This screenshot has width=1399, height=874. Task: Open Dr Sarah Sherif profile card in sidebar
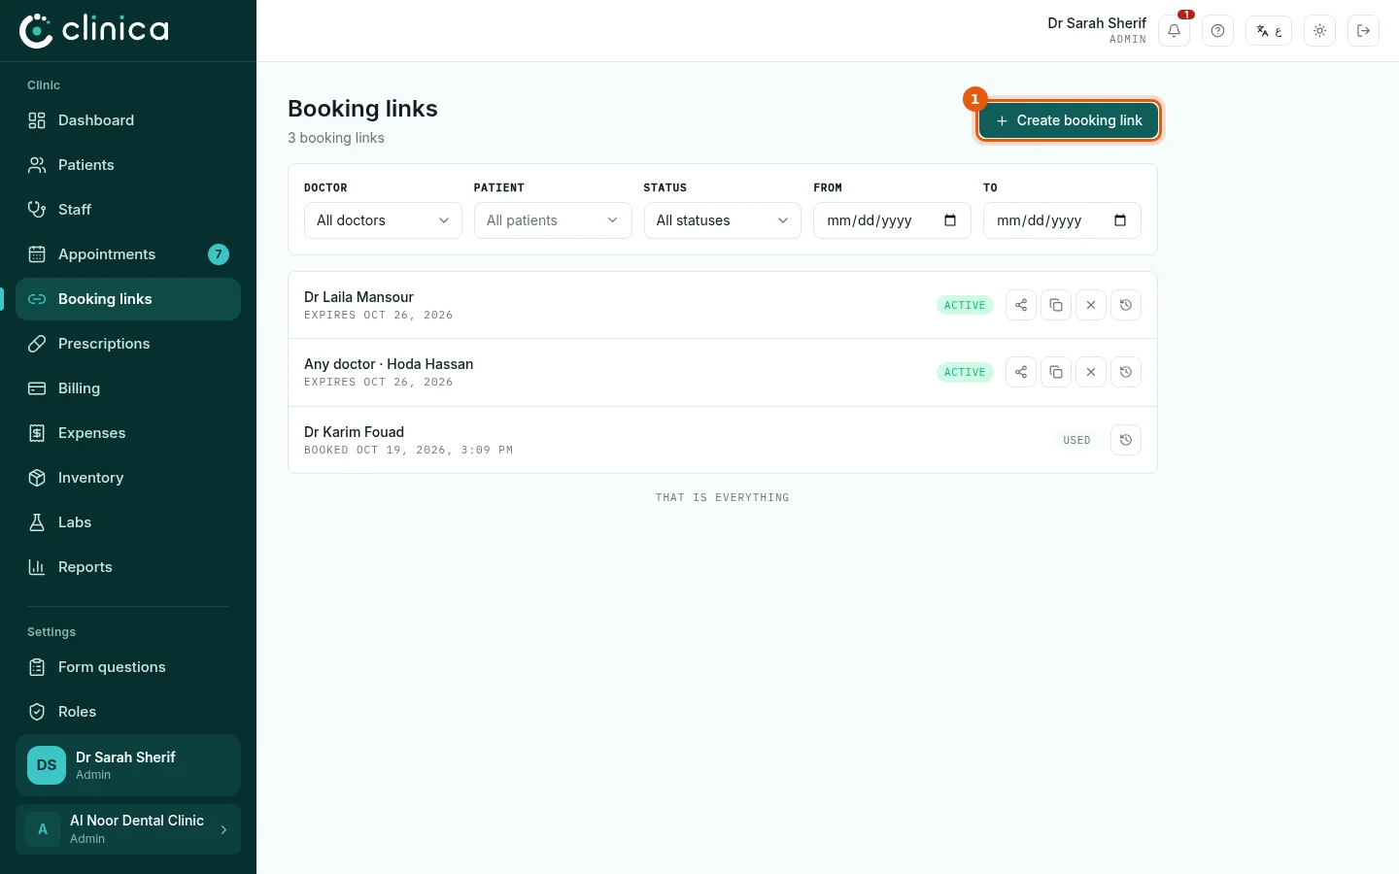click(128, 765)
